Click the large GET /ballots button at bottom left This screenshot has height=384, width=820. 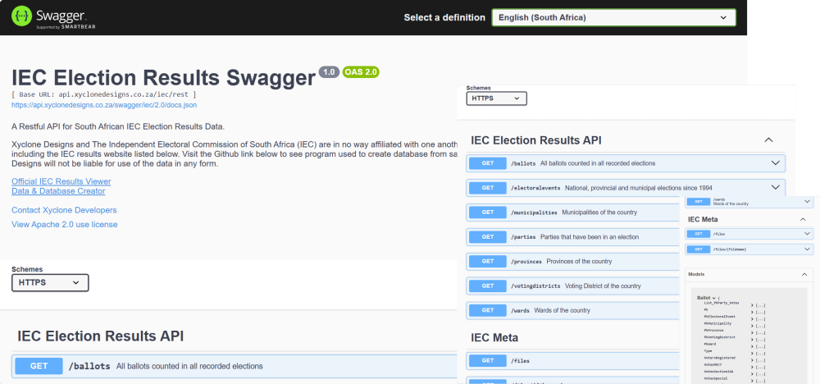tap(39, 366)
